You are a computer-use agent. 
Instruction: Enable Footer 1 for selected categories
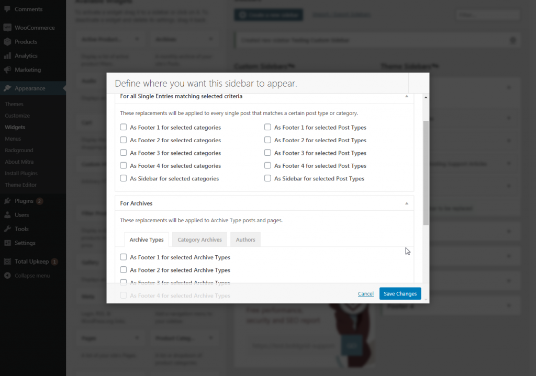click(x=124, y=127)
